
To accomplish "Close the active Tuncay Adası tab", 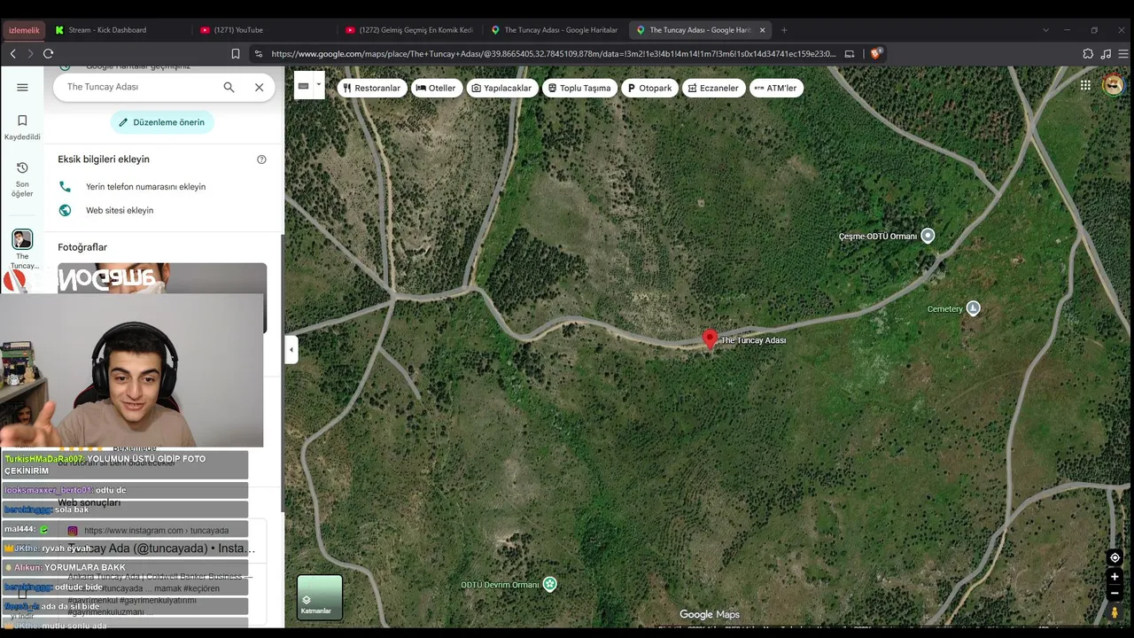I will point(762,30).
